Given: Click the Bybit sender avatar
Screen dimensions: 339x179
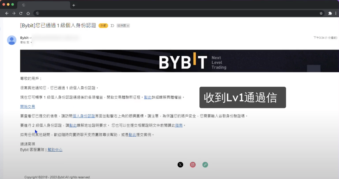Looking at the screenshot, I should (x=12, y=40).
